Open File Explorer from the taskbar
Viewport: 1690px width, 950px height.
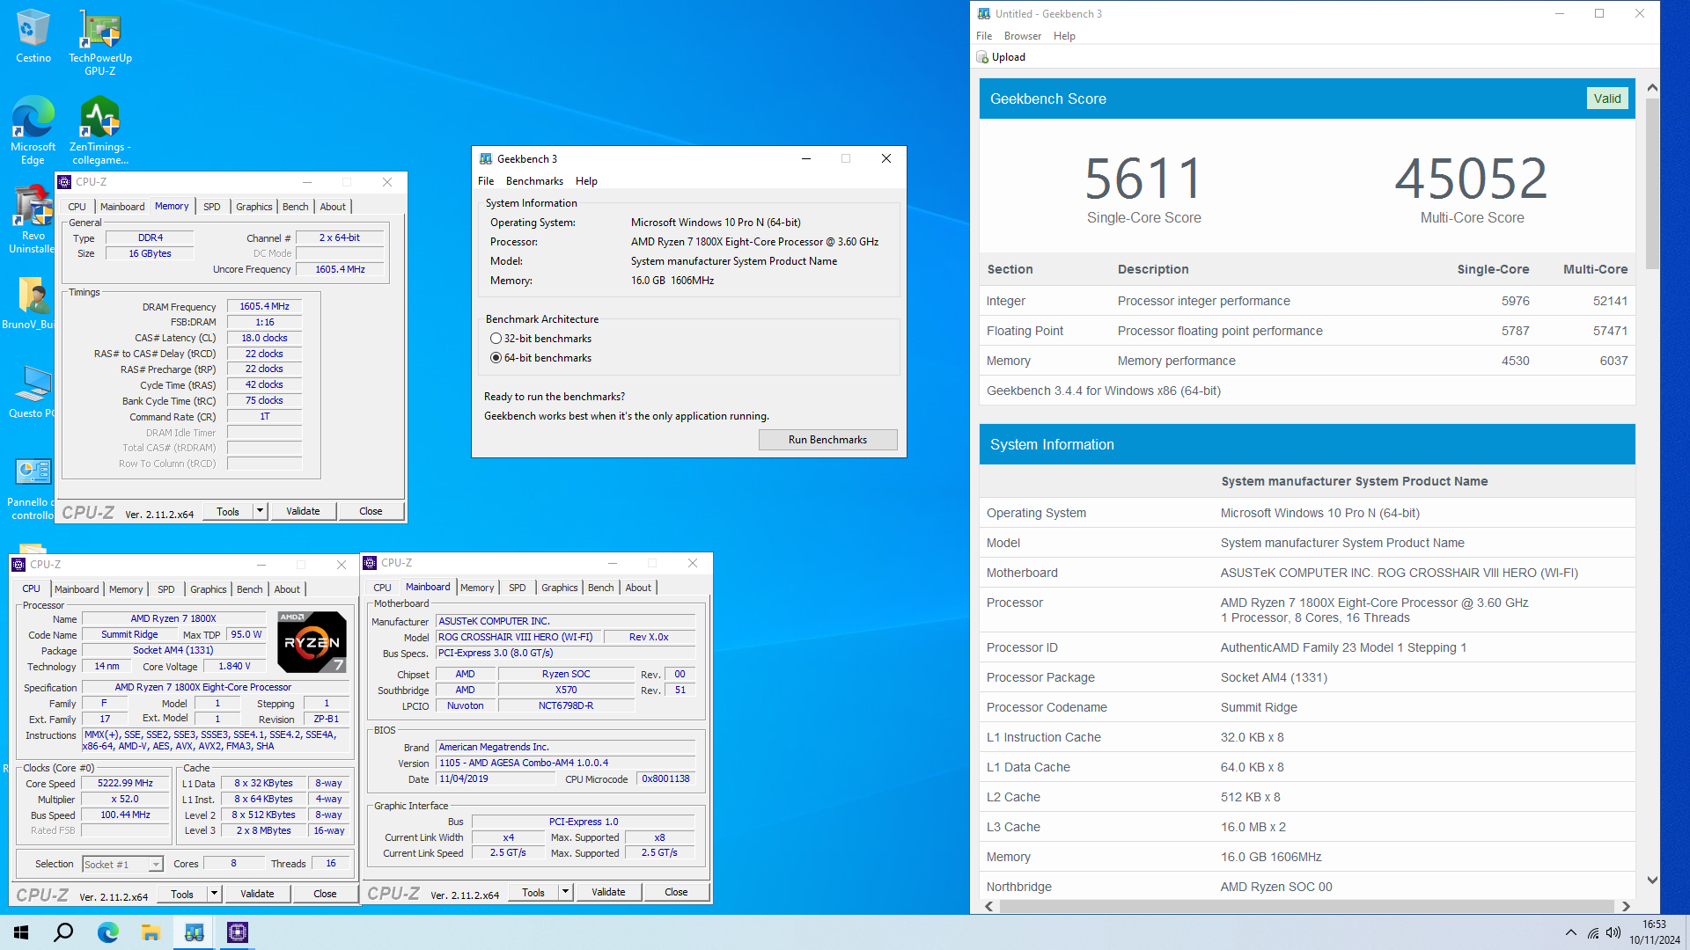click(151, 932)
